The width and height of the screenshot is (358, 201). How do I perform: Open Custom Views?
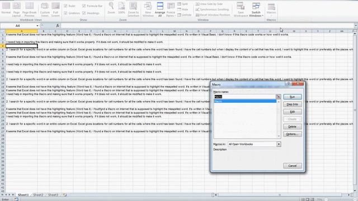pyautogui.click(x=45, y=9)
